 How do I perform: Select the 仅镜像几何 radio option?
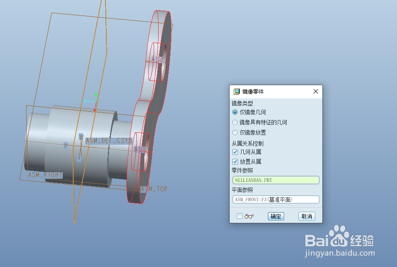click(x=235, y=112)
